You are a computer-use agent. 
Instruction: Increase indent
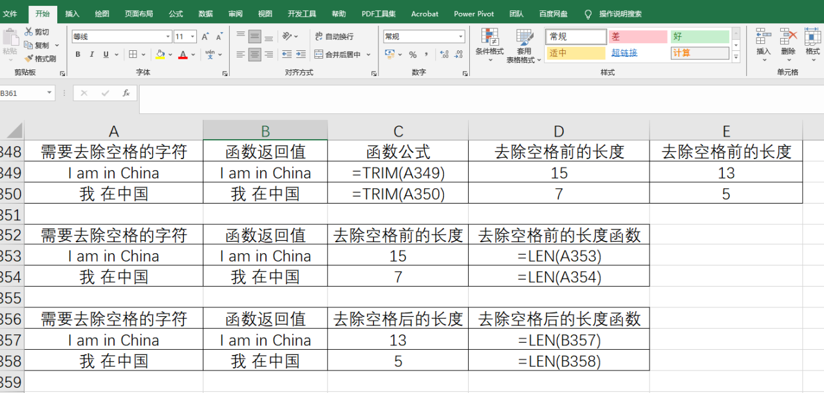click(301, 55)
